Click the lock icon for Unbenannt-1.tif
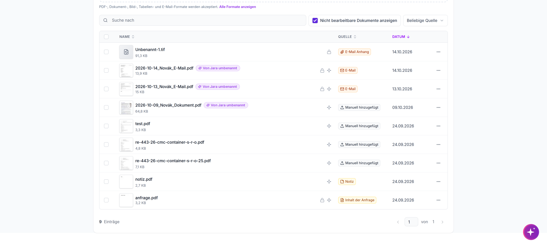547x248 pixels. tap(329, 52)
